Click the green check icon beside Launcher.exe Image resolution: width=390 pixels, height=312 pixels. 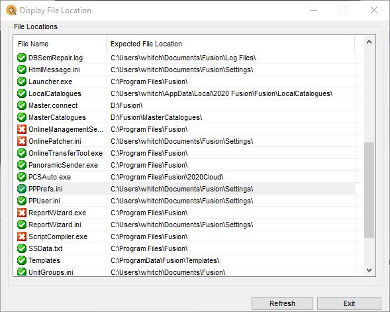[22, 81]
